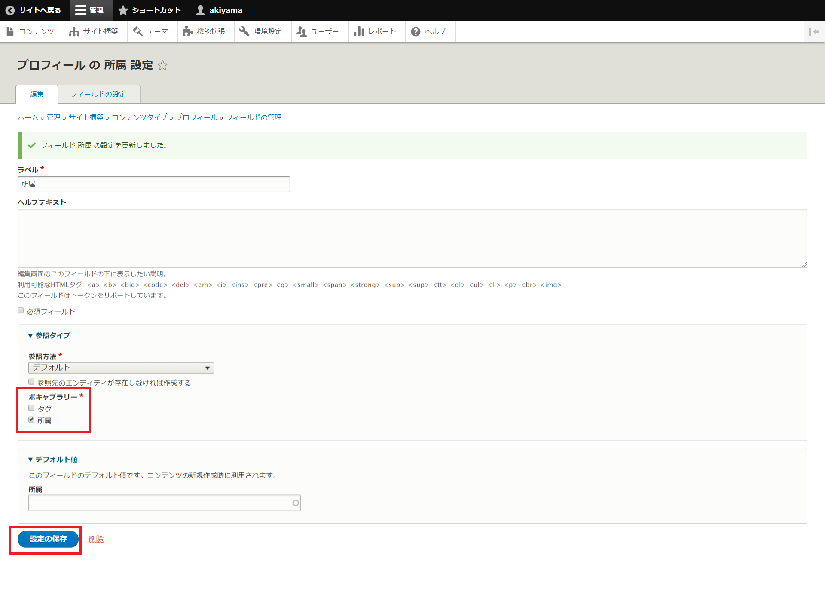
Task: Check the タグ vocabulary checkbox
Action: point(31,408)
